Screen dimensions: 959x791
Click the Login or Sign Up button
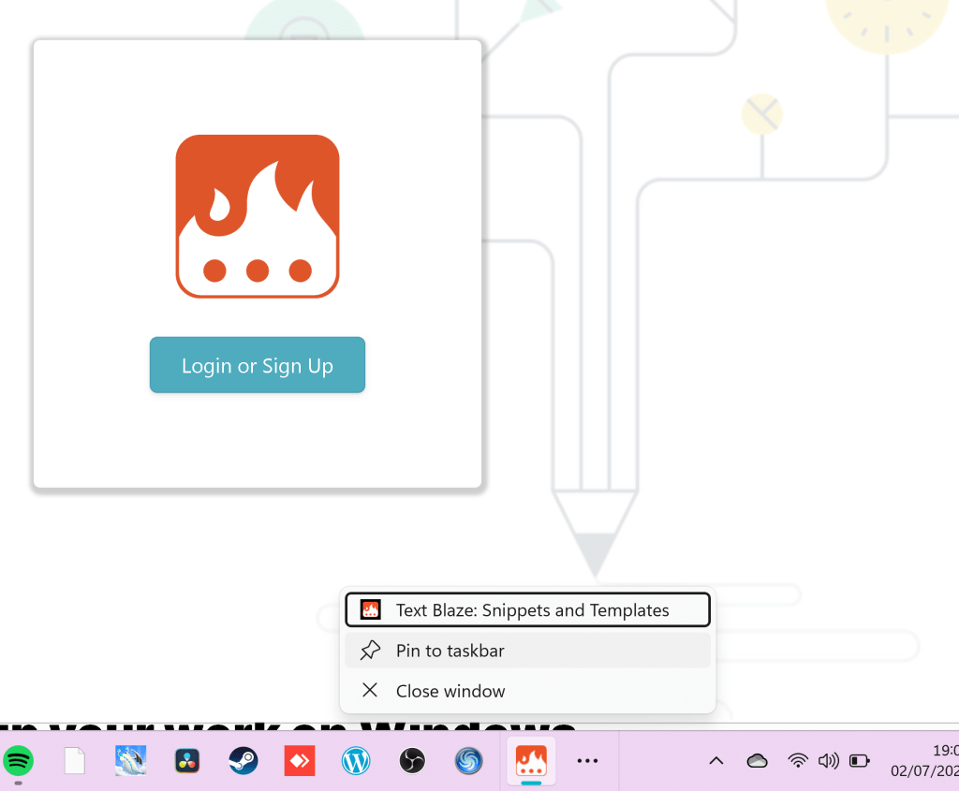pos(258,365)
